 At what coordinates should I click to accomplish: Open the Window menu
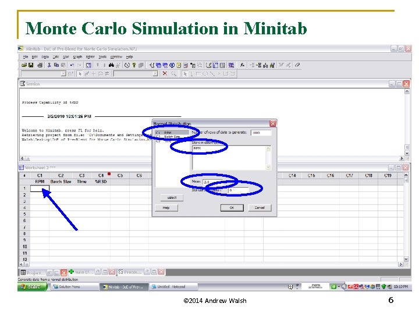(116, 57)
